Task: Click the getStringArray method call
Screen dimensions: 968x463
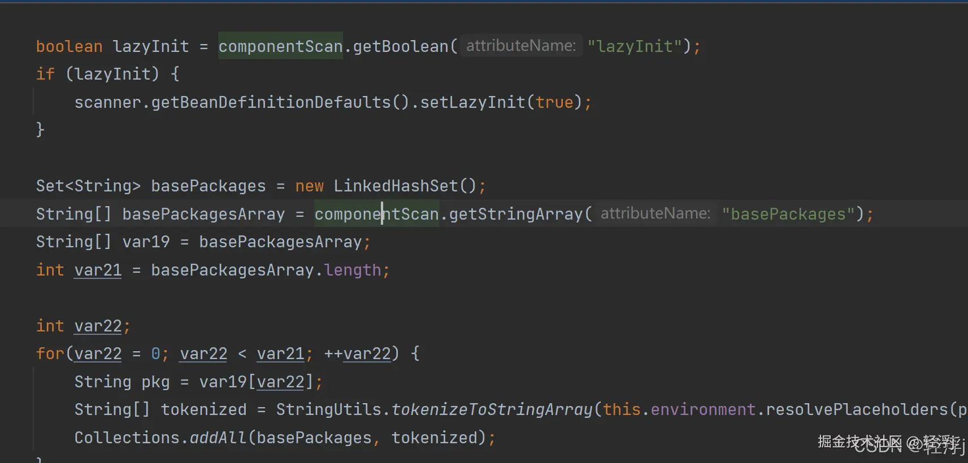Action: tap(516, 214)
